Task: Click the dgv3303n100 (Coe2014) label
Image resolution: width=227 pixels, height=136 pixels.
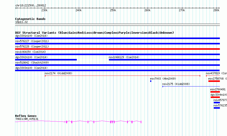Action: tap(31, 68)
